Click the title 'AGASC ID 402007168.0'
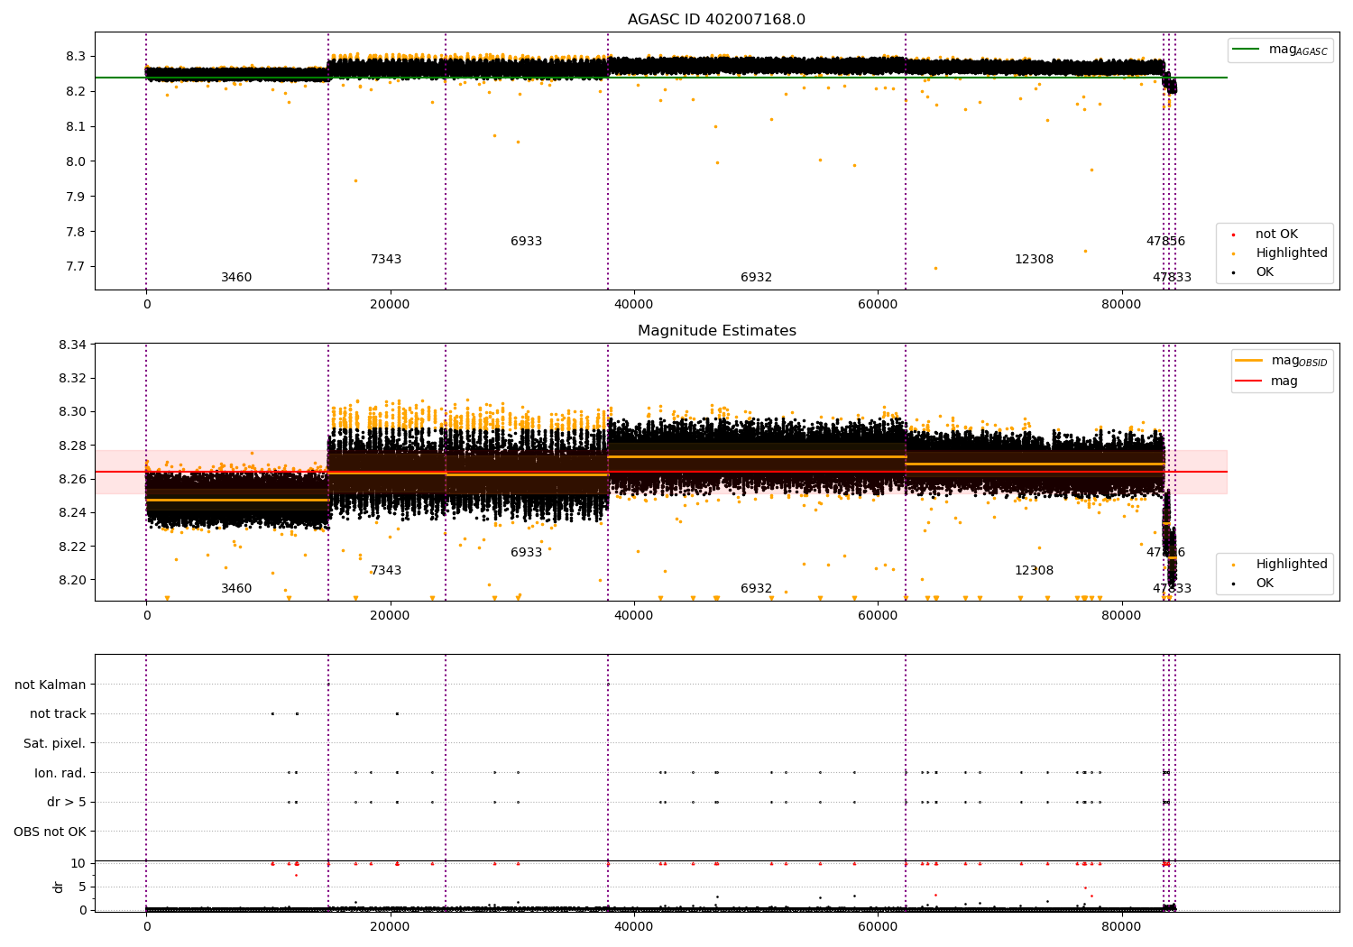Screen dimensions: 1353x947 (x=716, y=20)
